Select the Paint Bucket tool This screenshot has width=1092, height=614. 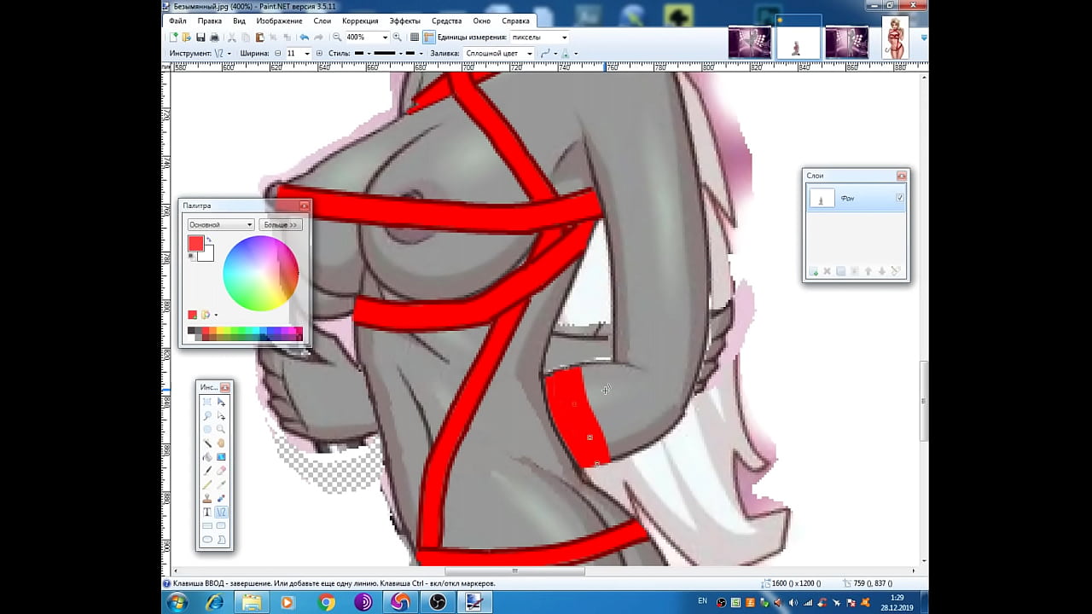pos(207,457)
